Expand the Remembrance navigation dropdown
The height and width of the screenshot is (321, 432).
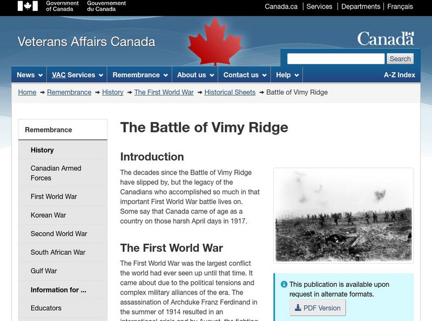click(139, 75)
